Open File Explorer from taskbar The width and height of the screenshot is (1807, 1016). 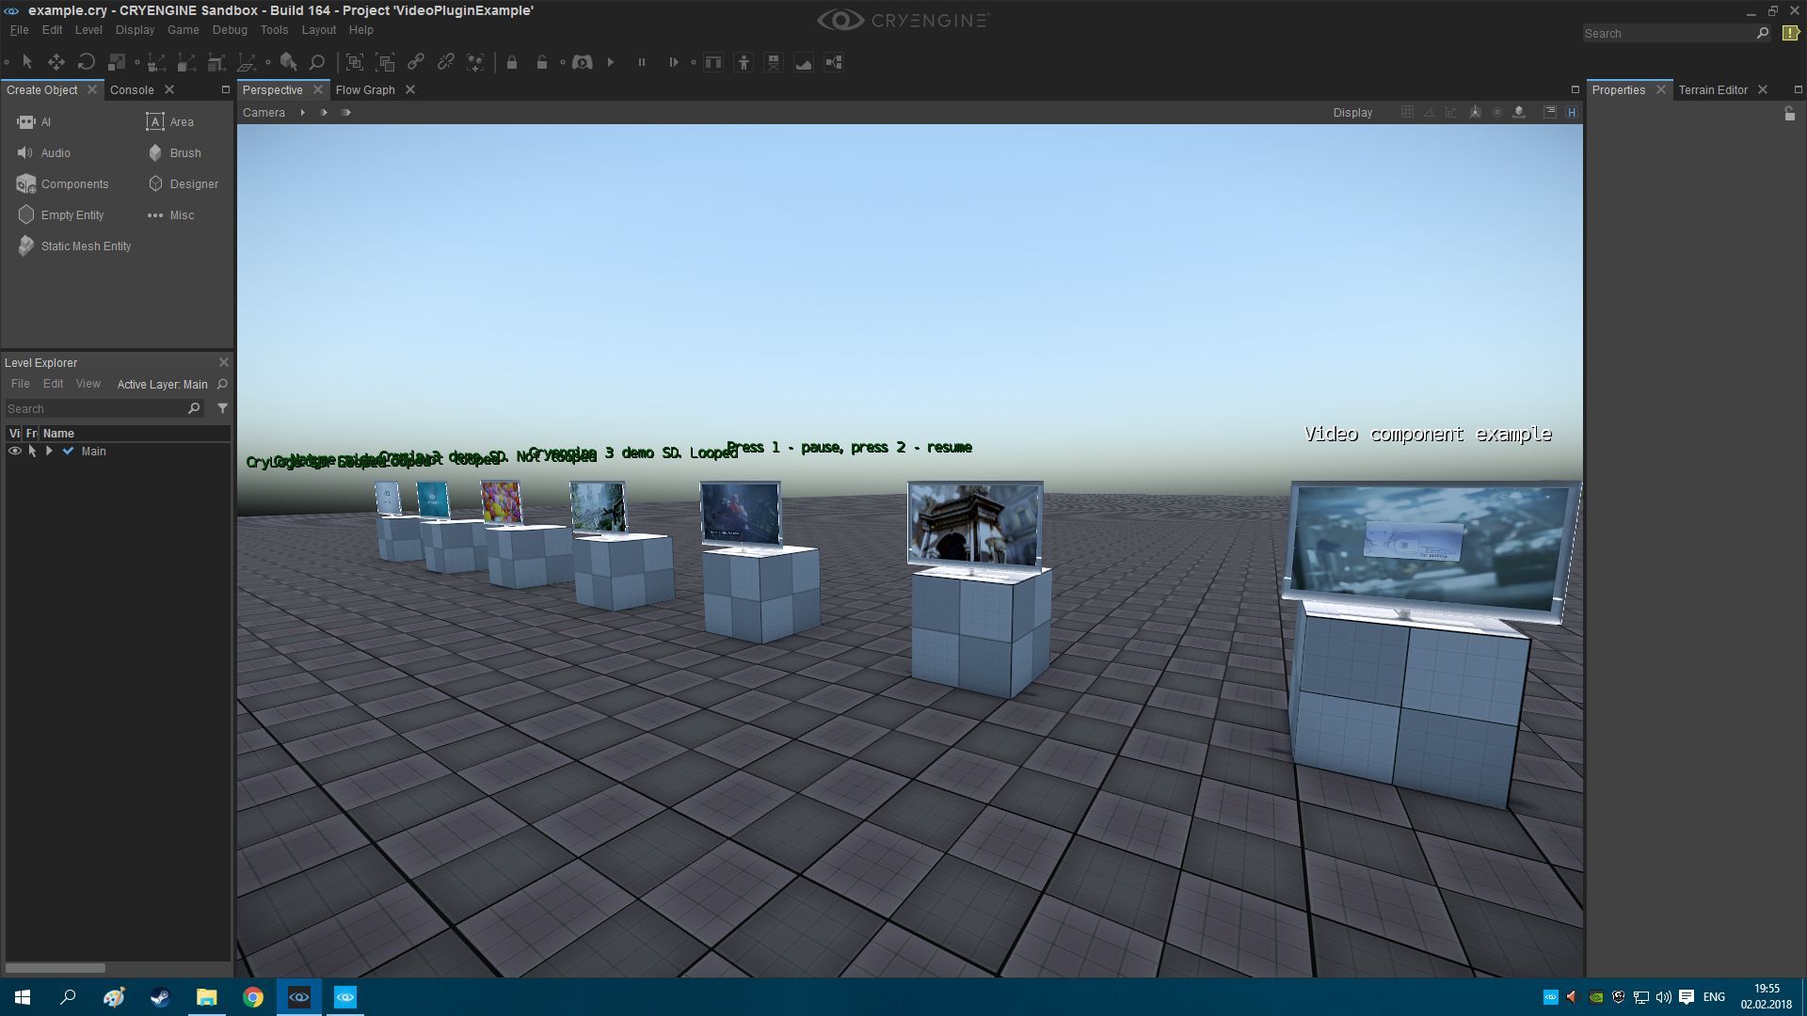206,997
